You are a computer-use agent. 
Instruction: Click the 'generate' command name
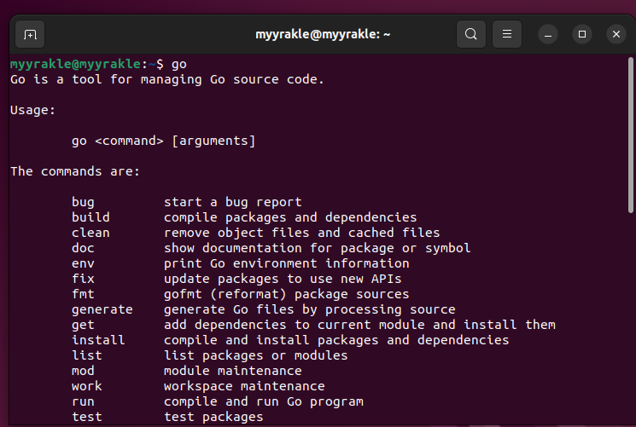(102, 309)
